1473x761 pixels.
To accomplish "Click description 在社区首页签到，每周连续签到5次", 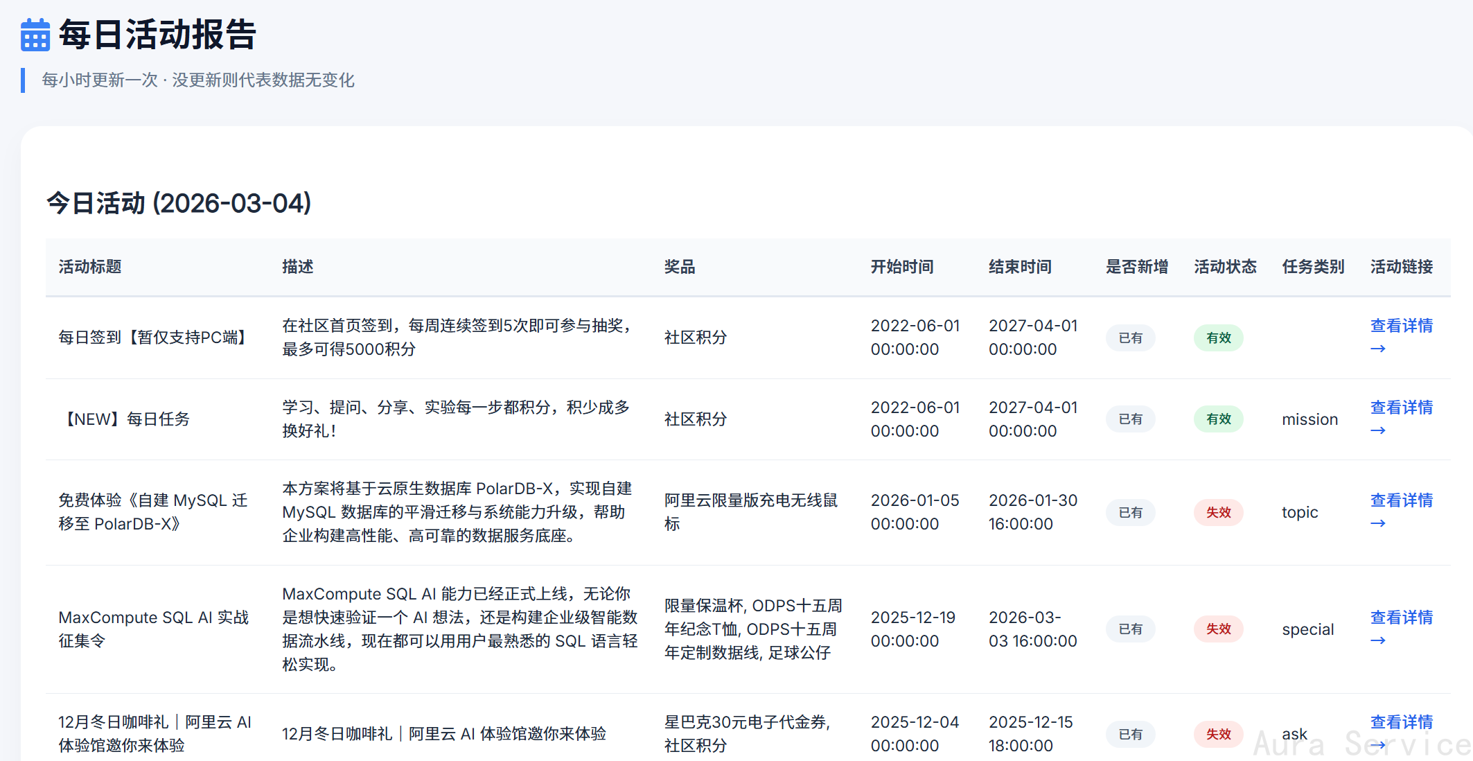I will [x=457, y=338].
